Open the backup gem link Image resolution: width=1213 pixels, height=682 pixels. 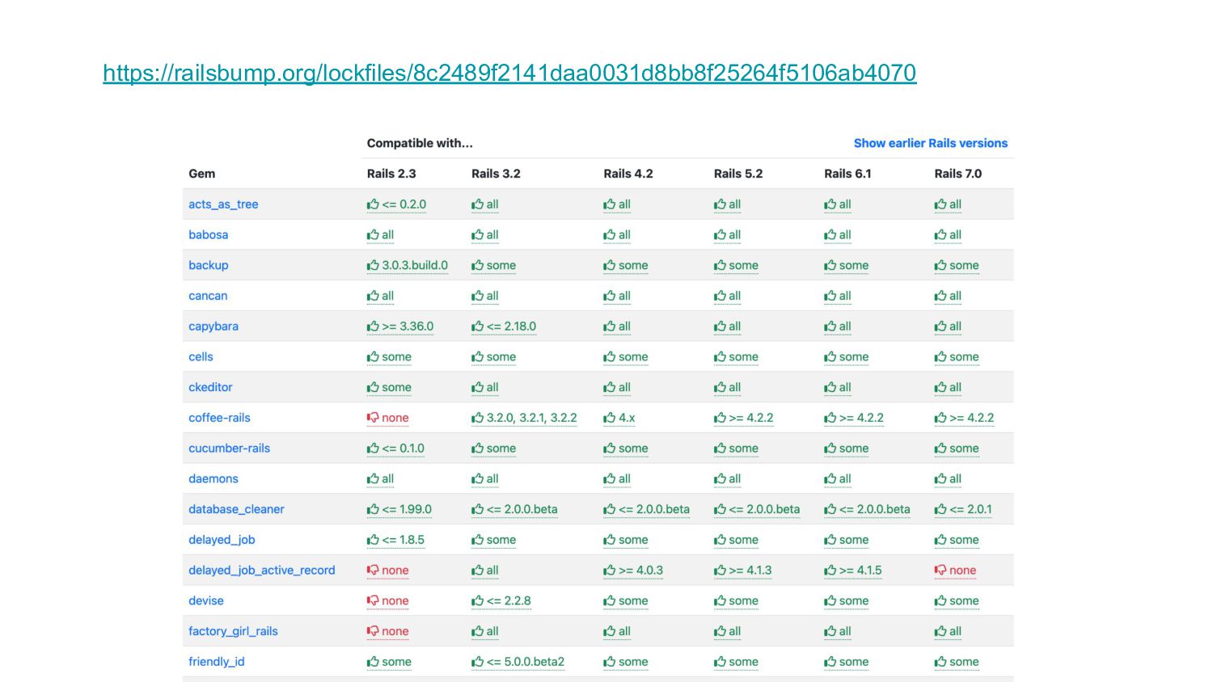click(209, 265)
